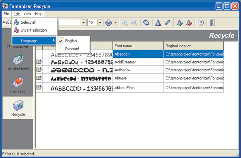The height and width of the screenshot is (158, 241).
Task: Close the Fontonizer window
Action: pyautogui.click(x=235, y=6)
